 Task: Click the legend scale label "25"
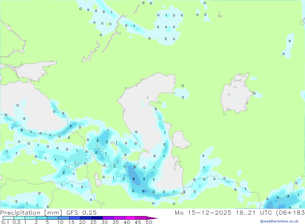(x=93, y=222)
